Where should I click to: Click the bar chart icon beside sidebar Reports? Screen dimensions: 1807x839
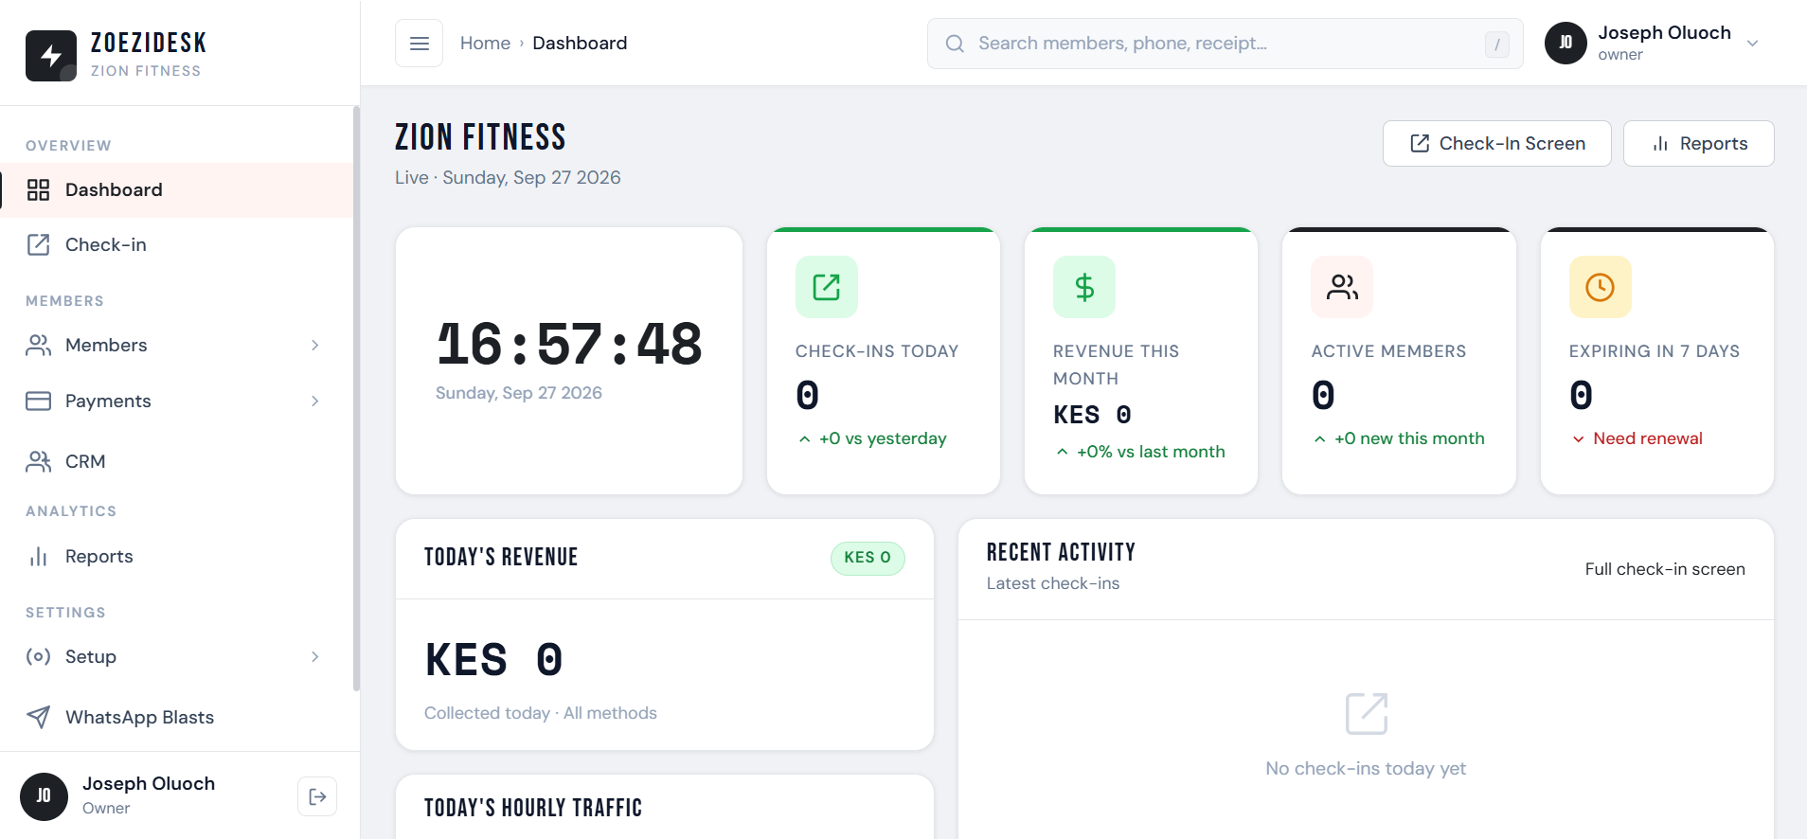38,557
